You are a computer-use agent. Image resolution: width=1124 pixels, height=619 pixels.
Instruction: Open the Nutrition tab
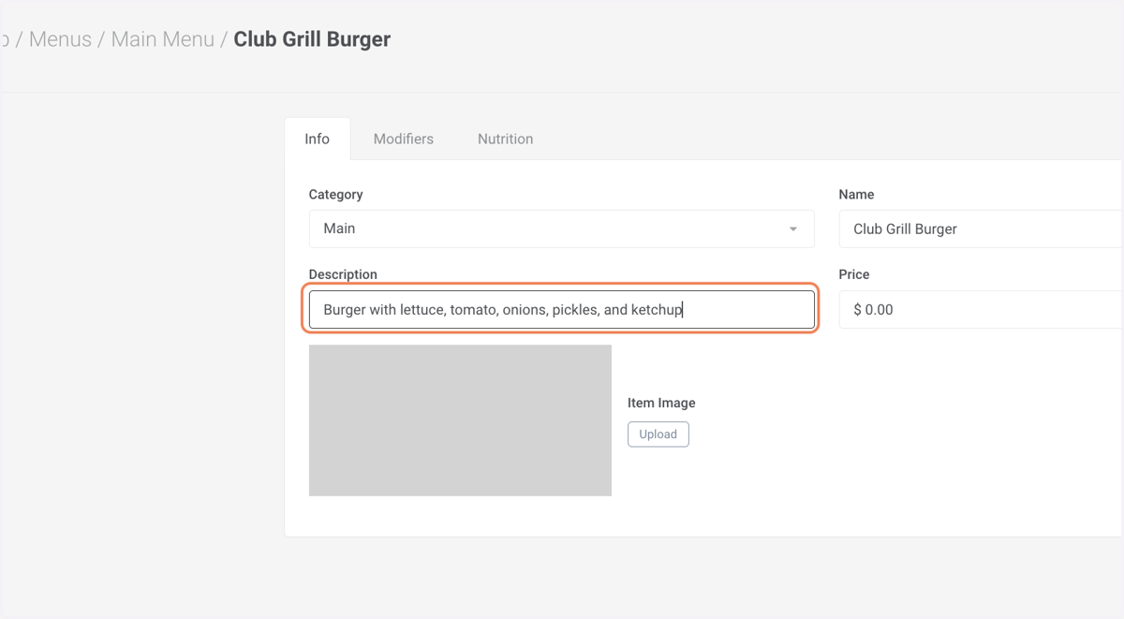506,139
